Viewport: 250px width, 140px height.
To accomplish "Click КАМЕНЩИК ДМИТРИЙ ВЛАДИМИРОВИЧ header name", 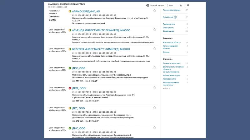I will (67, 4).
